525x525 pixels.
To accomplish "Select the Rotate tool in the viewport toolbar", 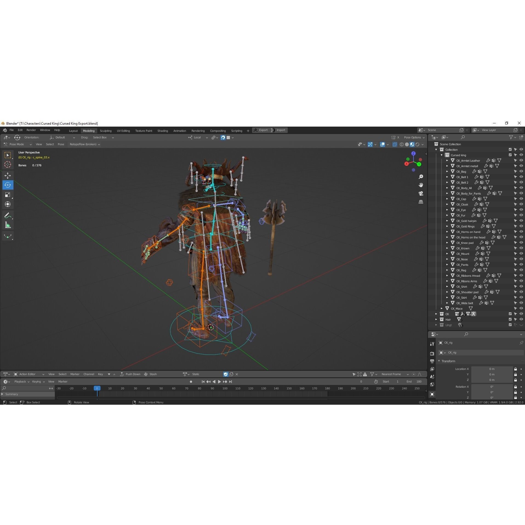I will point(8,185).
